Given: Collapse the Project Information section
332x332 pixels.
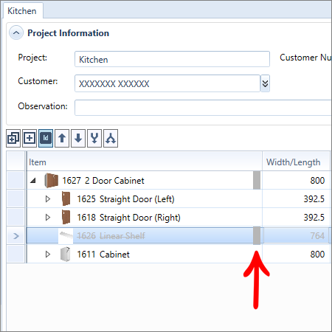Looking at the screenshot, I should click(16, 32).
